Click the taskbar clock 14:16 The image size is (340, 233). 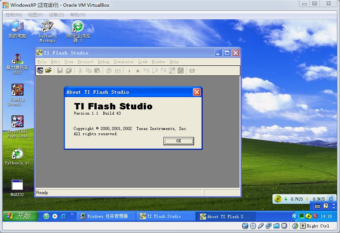click(x=326, y=216)
